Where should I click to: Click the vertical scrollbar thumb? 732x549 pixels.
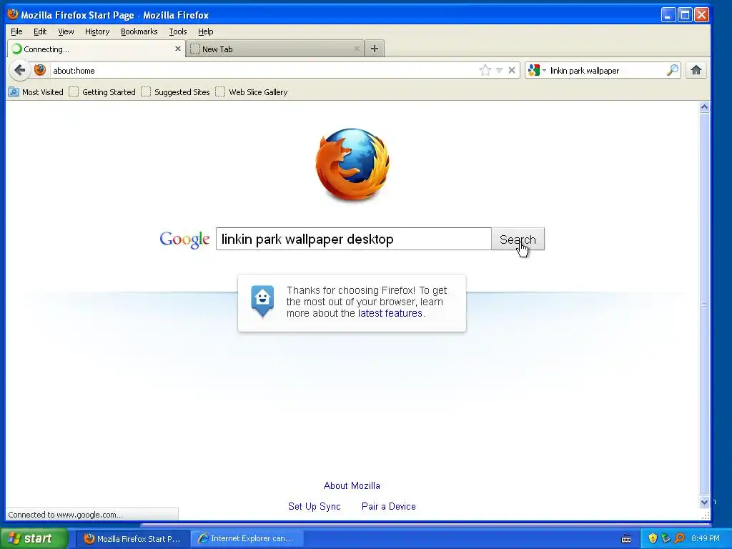coord(704,303)
